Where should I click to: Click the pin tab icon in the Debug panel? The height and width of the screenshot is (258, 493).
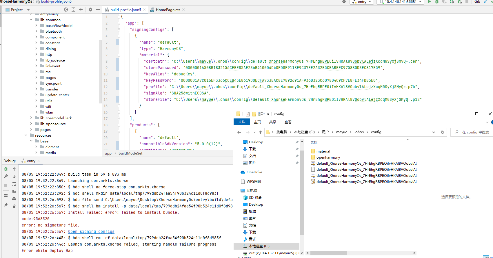6,205
